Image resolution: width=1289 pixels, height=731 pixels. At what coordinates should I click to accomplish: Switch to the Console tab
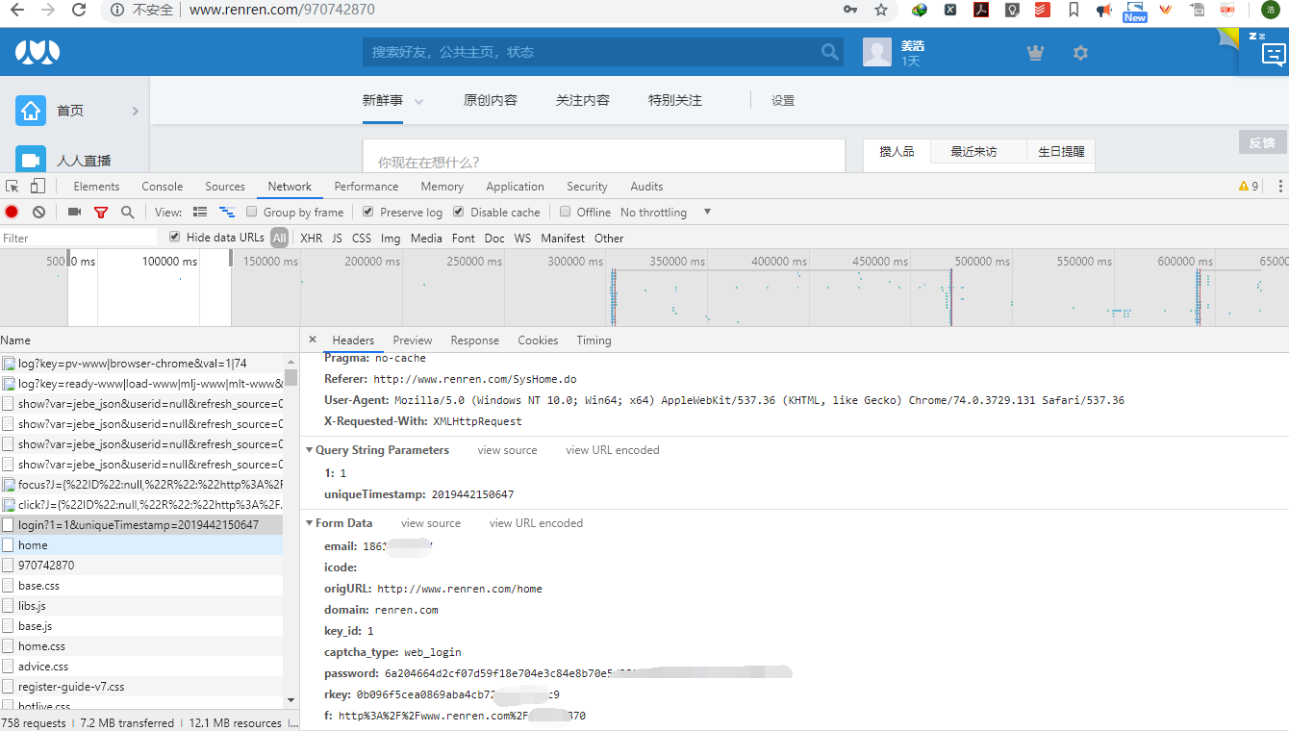[163, 187]
